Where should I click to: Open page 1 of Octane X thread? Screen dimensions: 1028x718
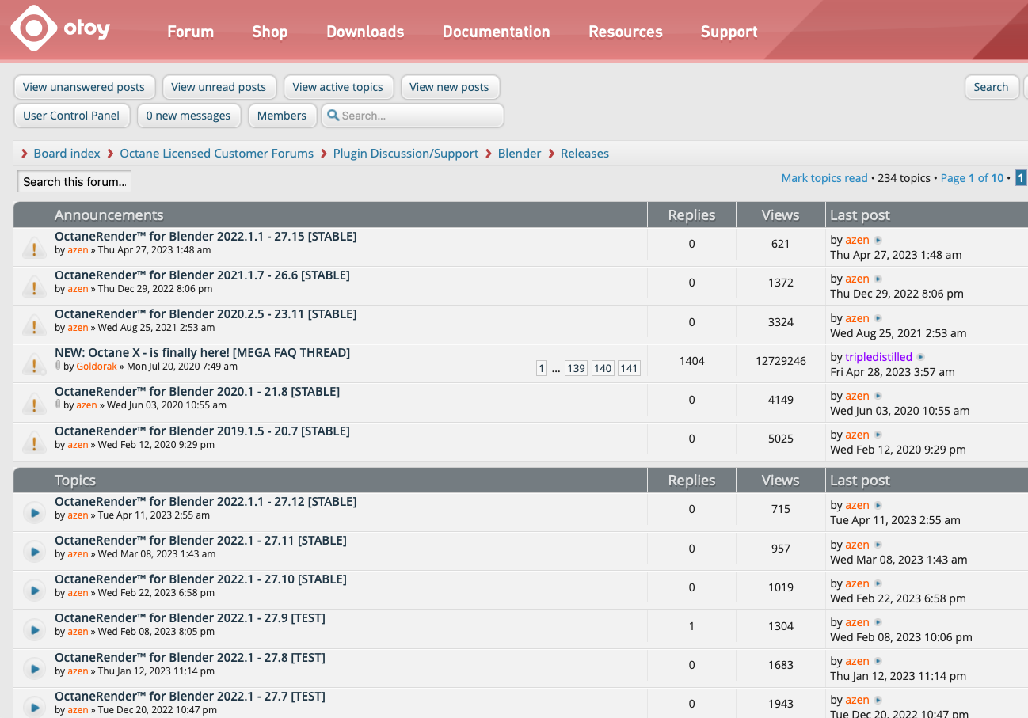point(542,368)
